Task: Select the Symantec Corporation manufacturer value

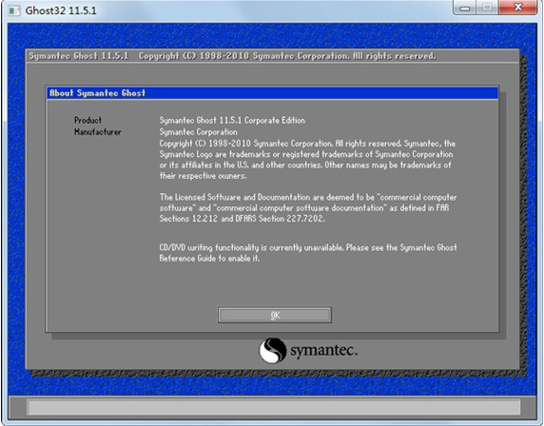Action: coord(198,132)
